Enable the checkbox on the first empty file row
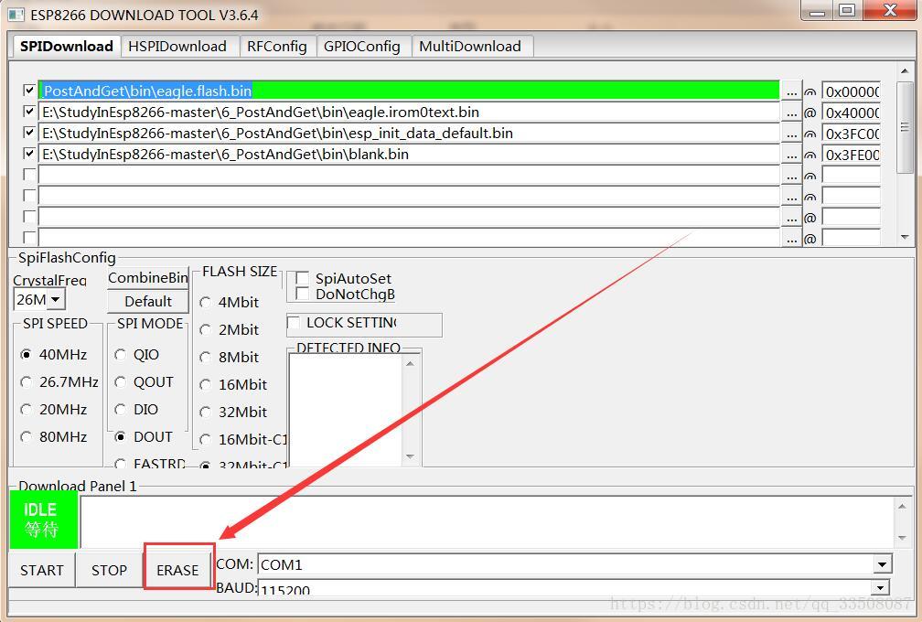 29,176
